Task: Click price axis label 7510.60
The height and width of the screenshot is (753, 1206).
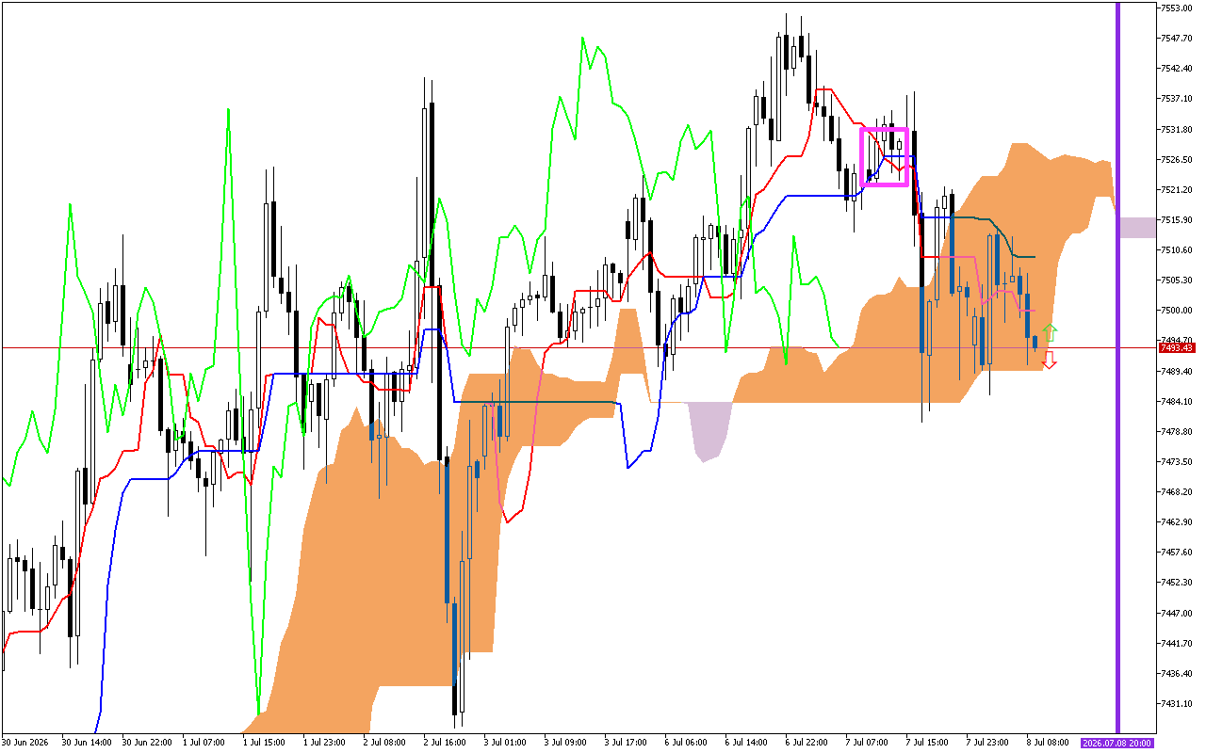Action: click(1175, 249)
